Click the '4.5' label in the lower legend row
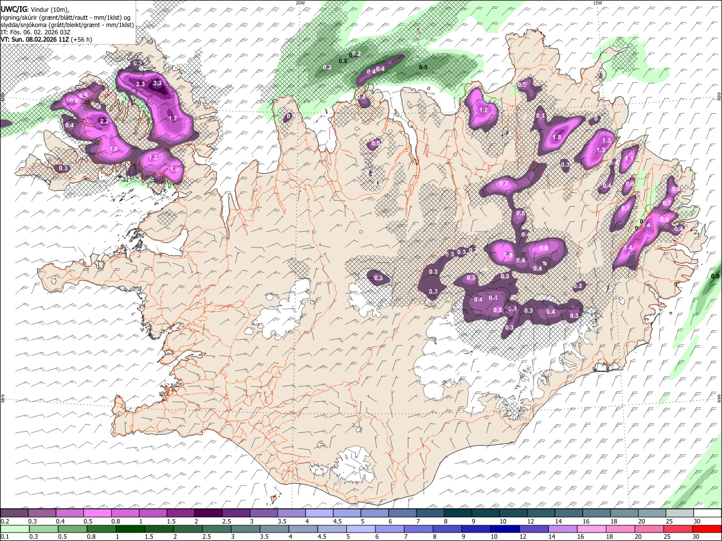 click(x=321, y=537)
